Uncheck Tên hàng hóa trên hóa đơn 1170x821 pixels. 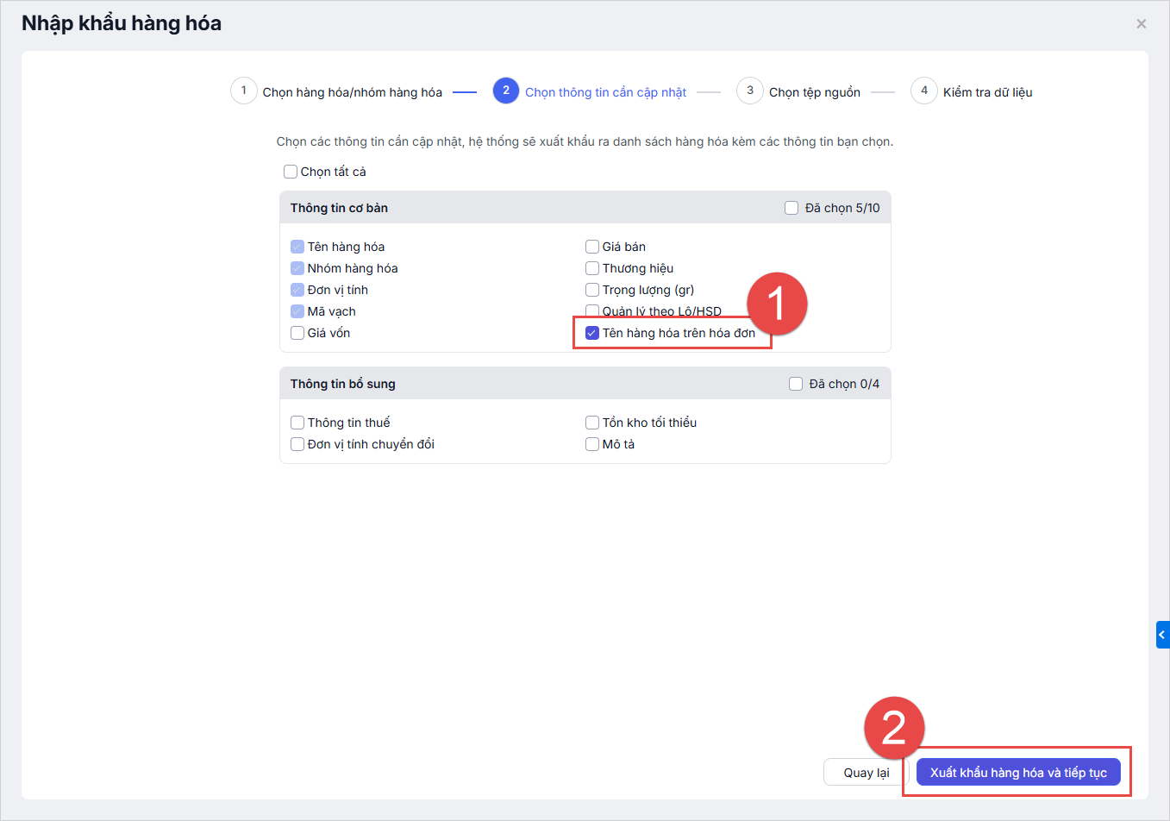click(x=592, y=333)
